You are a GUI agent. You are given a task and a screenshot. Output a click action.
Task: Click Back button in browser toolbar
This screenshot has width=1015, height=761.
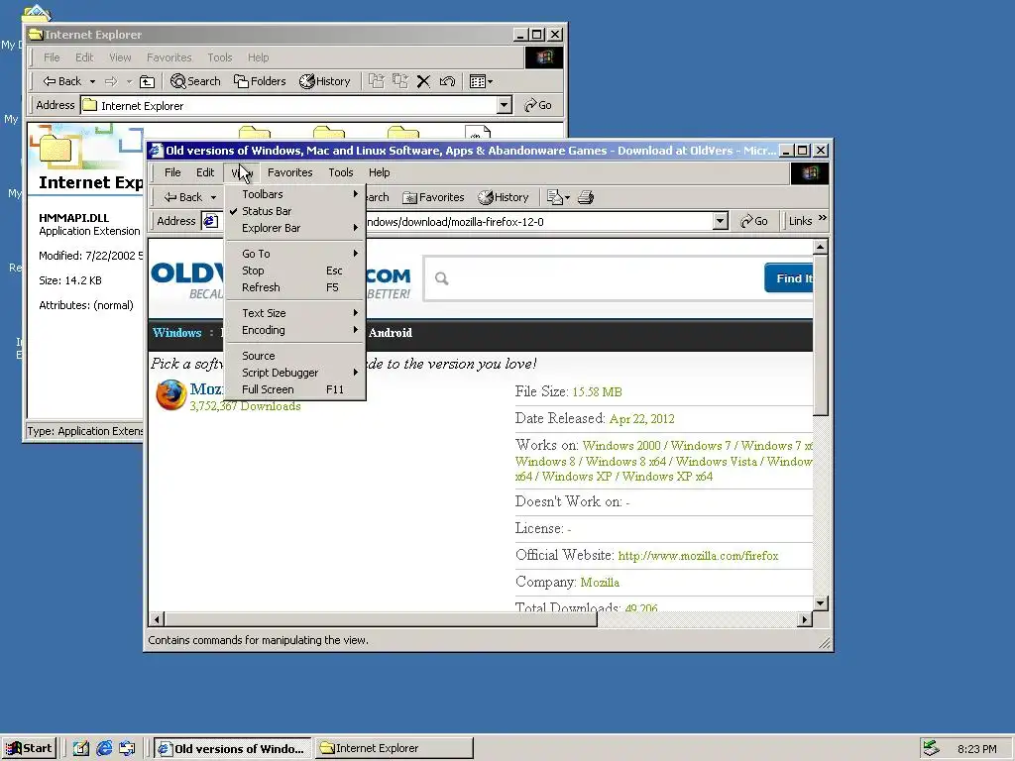[x=183, y=197]
